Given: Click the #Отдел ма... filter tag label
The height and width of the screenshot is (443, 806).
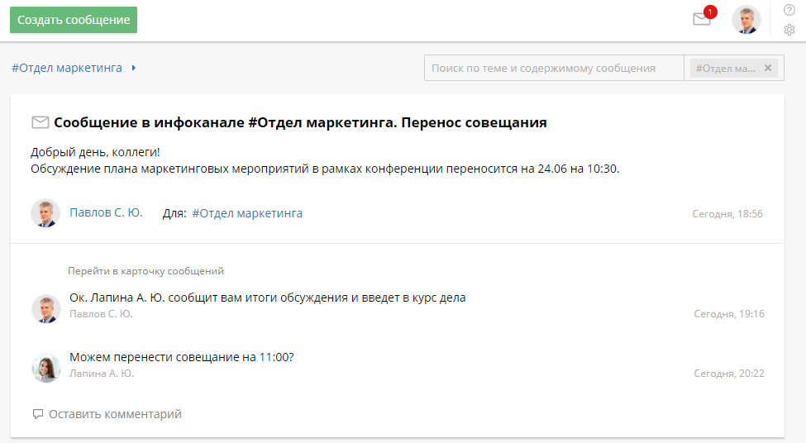Looking at the screenshot, I should tap(725, 68).
